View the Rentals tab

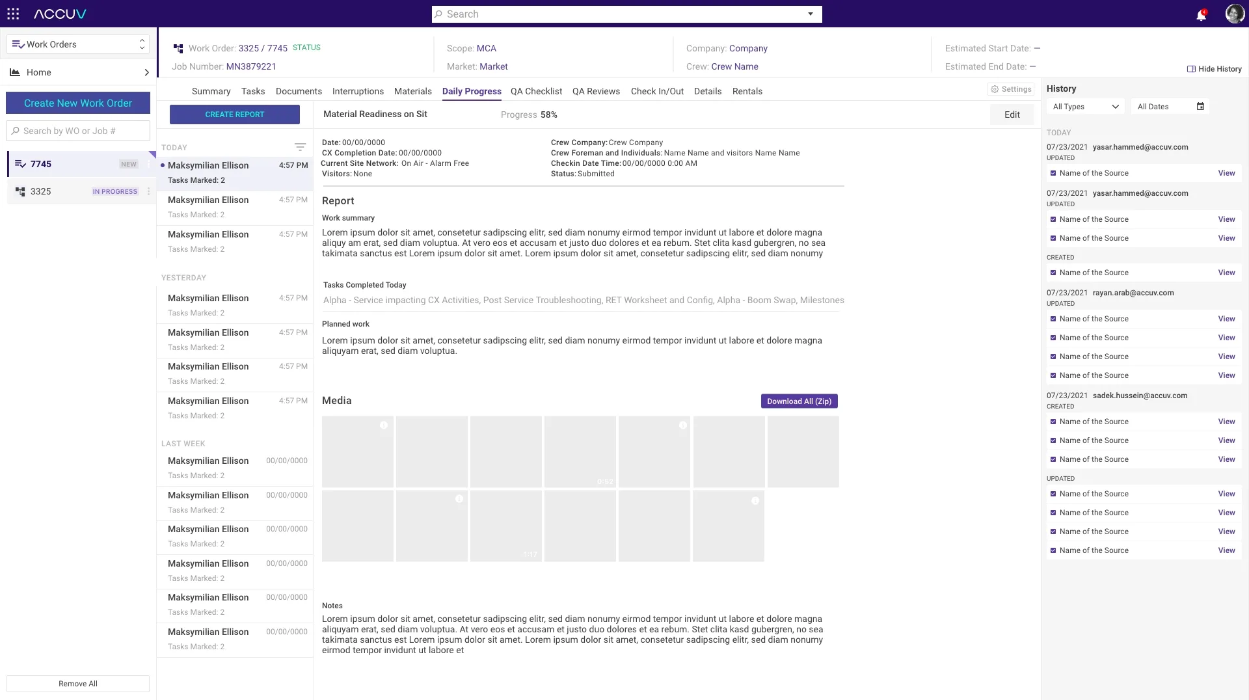pyautogui.click(x=747, y=91)
